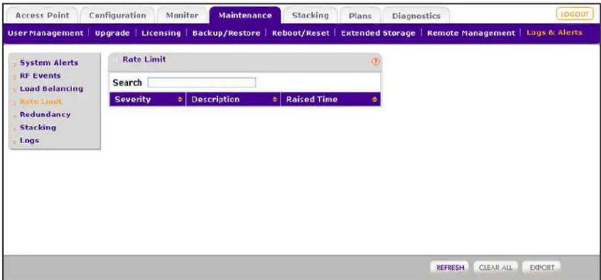The height and width of the screenshot is (280, 601).
Task: Open the Diagnostics tab
Action: 416,16
